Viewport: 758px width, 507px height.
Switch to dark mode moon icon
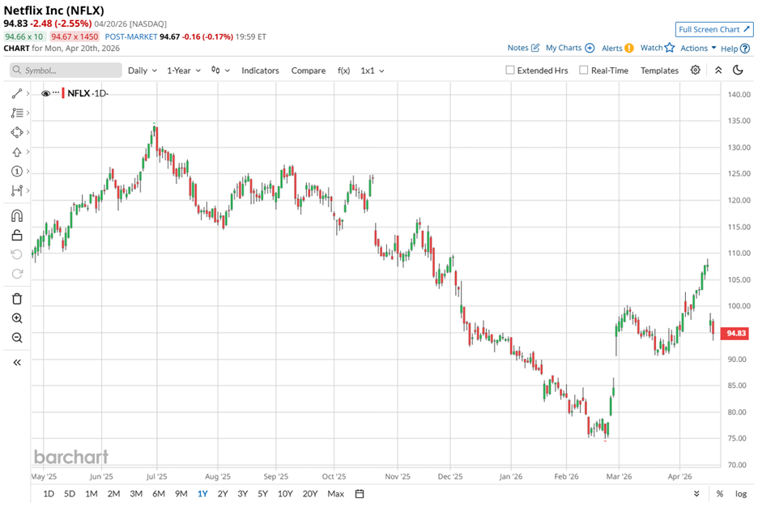pos(738,70)
